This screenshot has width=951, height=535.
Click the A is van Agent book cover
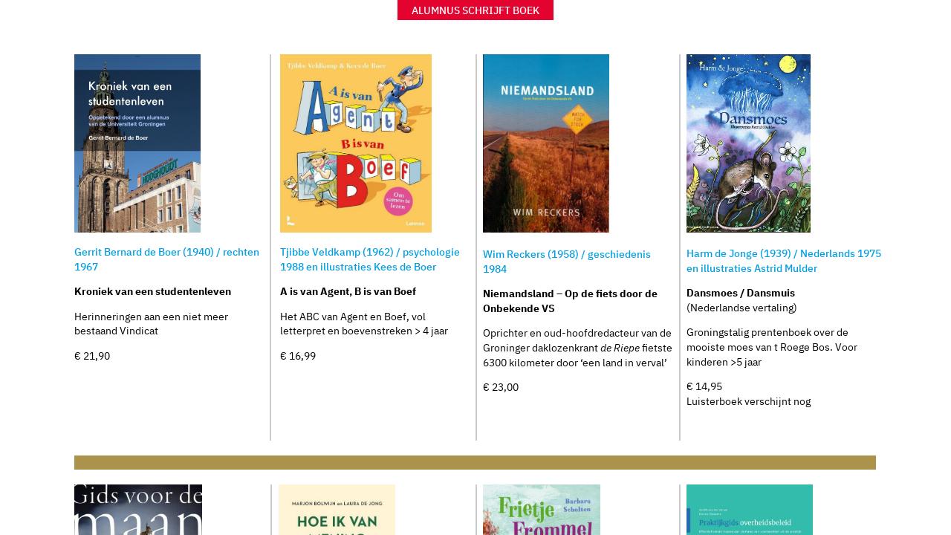click(356, 143)
